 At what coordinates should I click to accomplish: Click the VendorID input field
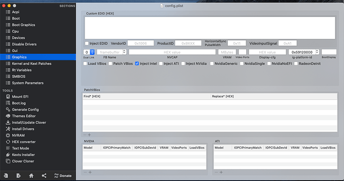coord(141,43)
